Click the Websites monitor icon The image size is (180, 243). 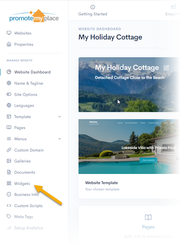pos(9,33)
